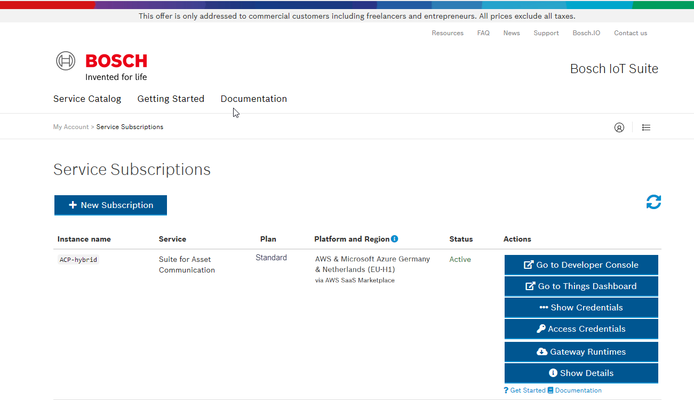
Task: Click the info icon beside Platform and Region
Action: click(x=394, y=239)
